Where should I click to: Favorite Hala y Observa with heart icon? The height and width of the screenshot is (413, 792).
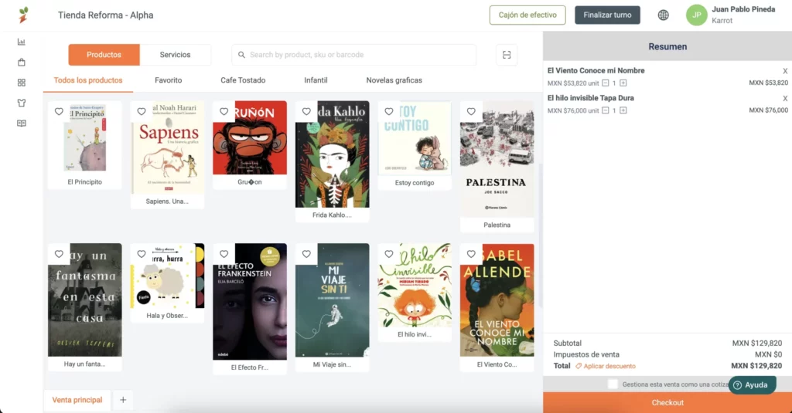[x=142, y=254]
